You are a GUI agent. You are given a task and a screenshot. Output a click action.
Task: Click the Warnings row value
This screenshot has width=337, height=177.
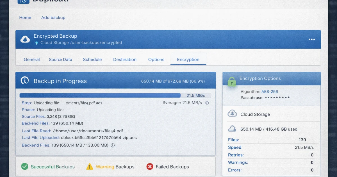pyautogui.click(x=312, y=162)
